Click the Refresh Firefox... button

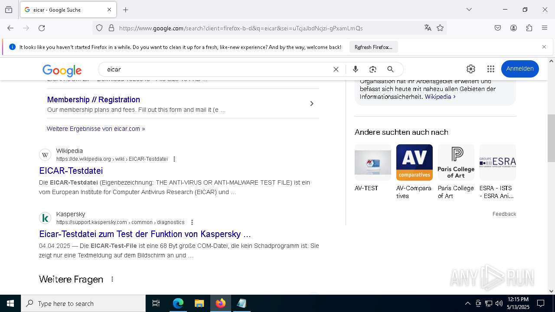click(373, 47)
